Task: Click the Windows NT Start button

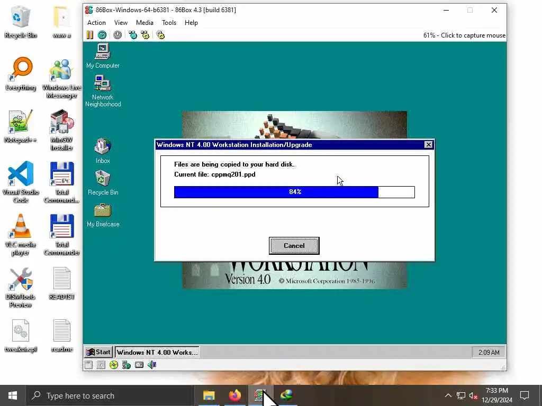Action: click(98, 352)
